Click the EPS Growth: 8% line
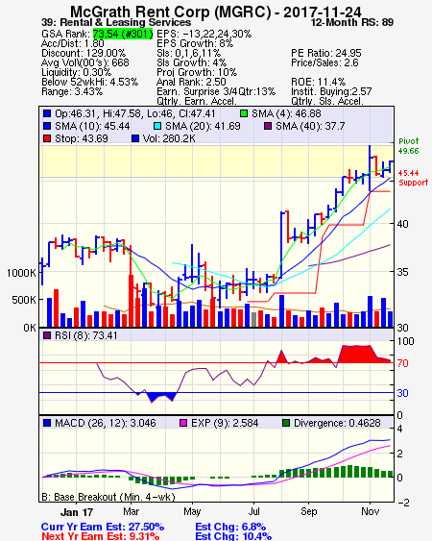 pos(195,43)
